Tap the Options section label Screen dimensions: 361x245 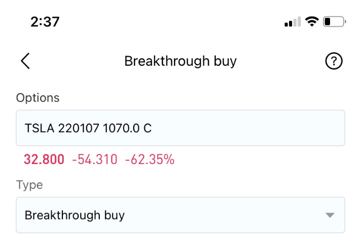(38, 98)
